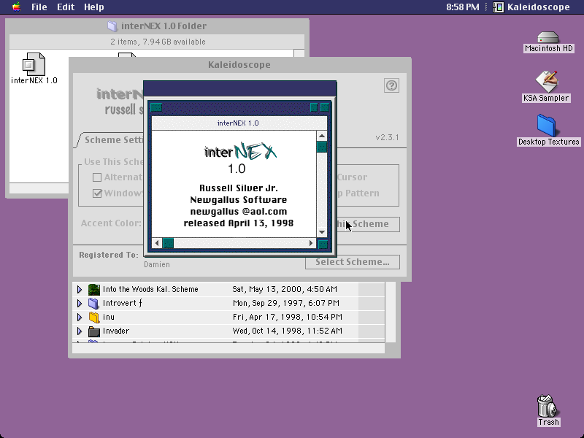Viewport: 584px width, 438px height.
Task: Expand the Invader folder row
Action: tap(80, 331)
